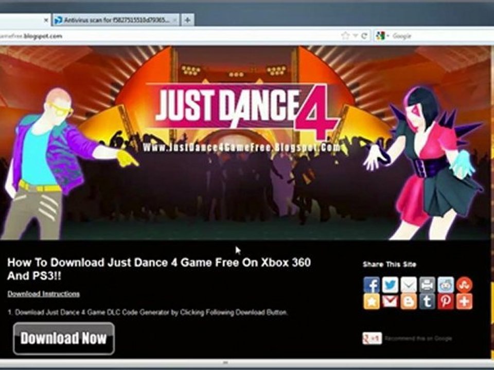The image size is (494, 370).
Task: Share the site on Tumblr
Action: [x=427, y=302]
